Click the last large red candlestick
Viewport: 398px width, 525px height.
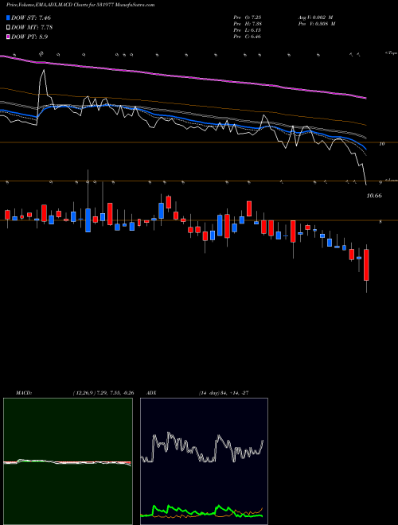click(366, 265)
